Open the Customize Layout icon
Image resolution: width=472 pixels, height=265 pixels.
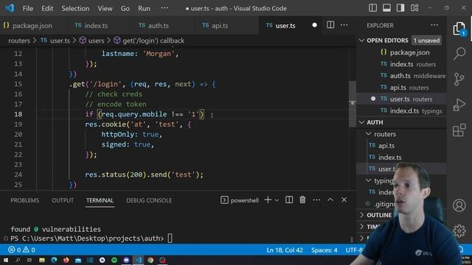click(x=414, y=8)
